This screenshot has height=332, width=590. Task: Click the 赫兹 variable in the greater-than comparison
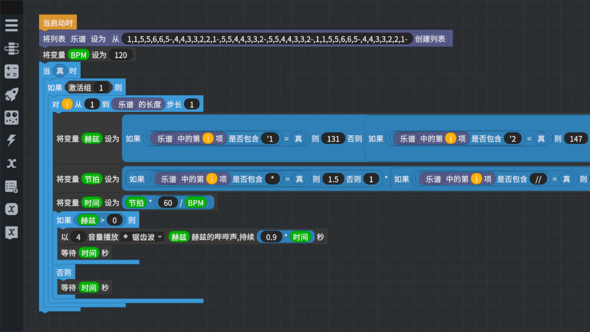(88, 220)
